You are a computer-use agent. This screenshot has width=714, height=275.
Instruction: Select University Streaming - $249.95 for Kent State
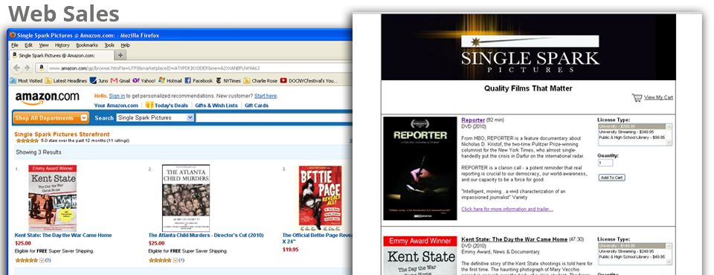click(x=631, y=251)
